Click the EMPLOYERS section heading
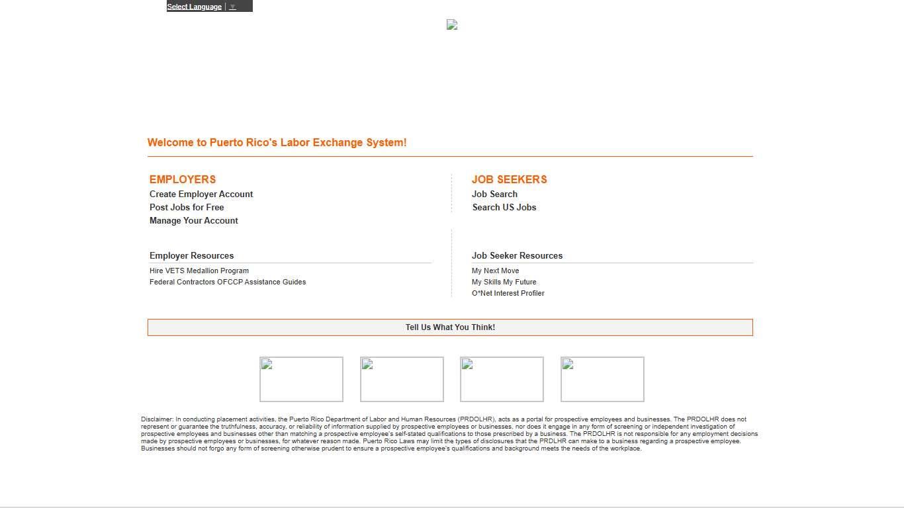The width and height of the screenshot is (904, 508). [183, 179]
